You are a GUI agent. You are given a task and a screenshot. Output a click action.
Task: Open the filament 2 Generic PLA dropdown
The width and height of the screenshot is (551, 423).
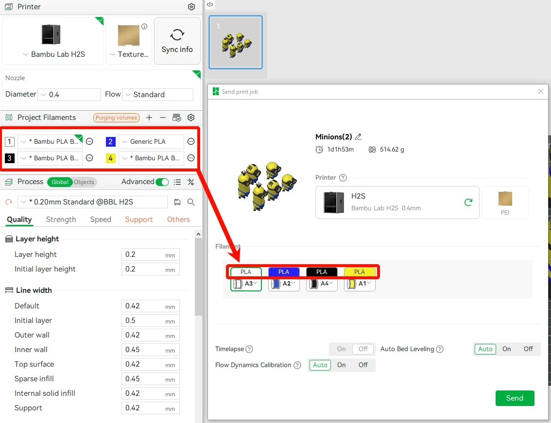coord(151,142)
